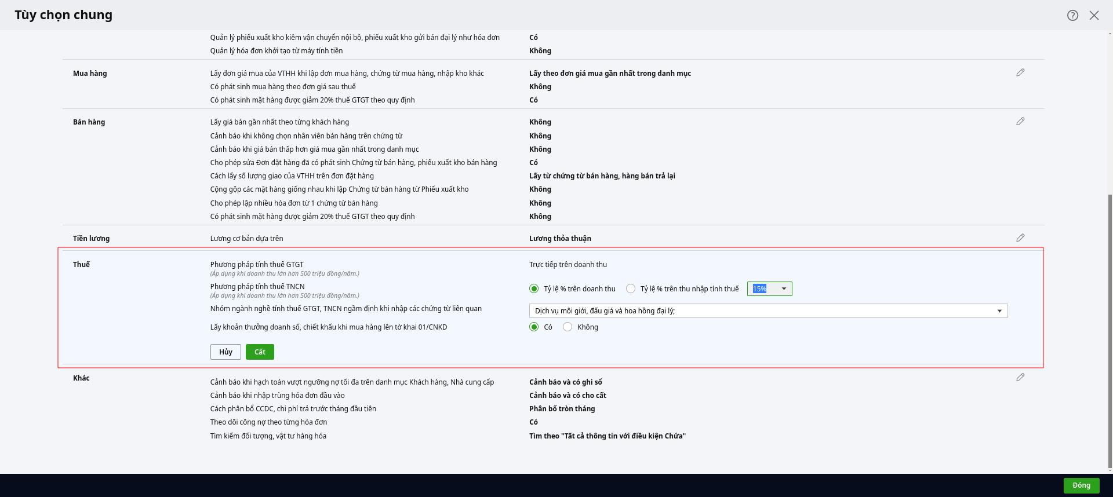Click the 'Lương thỏa thuận' value text
The width and height of the screenshot is (1113, 497).
[560, 239]
